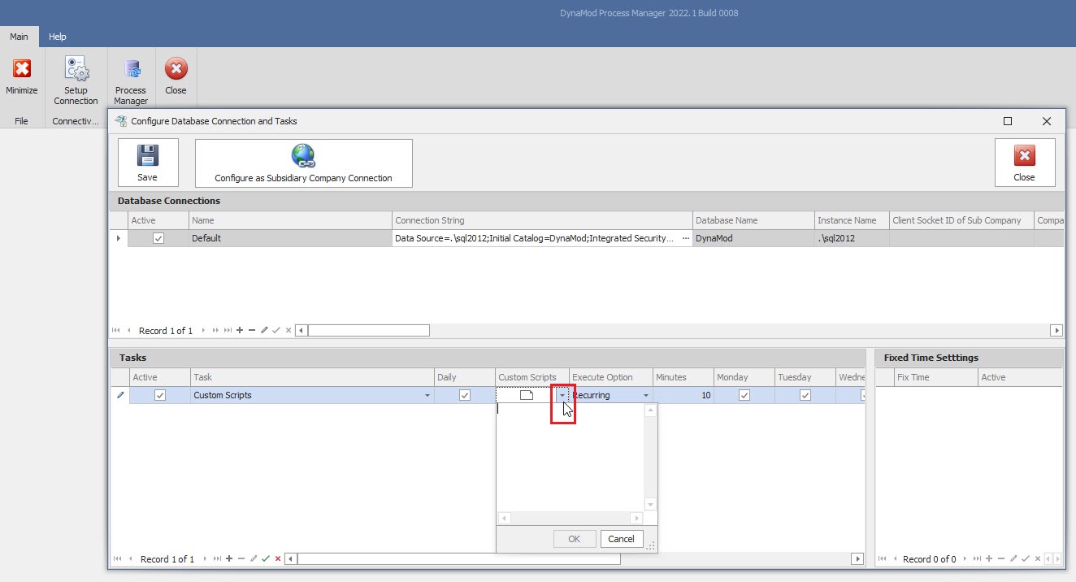Click popup vertical scrollbar down arrow
This screenshot has height=582, width=1076.
click(x=649, y=505)
